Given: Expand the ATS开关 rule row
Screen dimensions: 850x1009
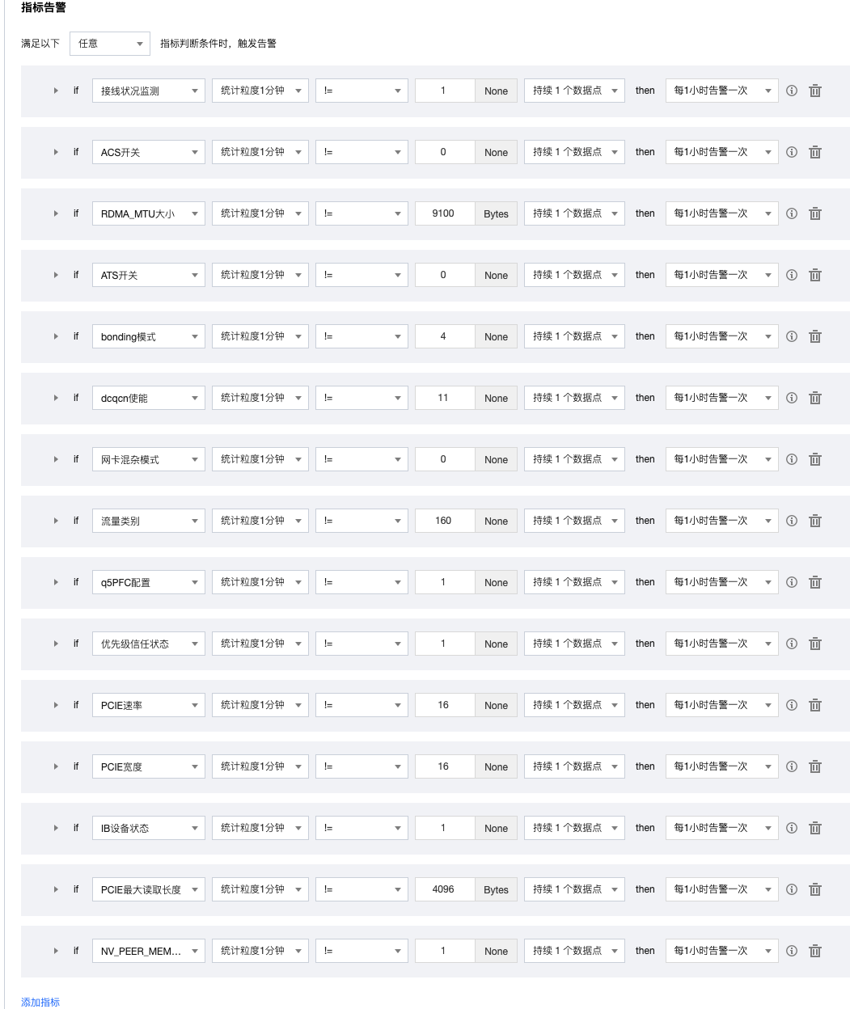Looking at the screenshot, I should (56, 275).
